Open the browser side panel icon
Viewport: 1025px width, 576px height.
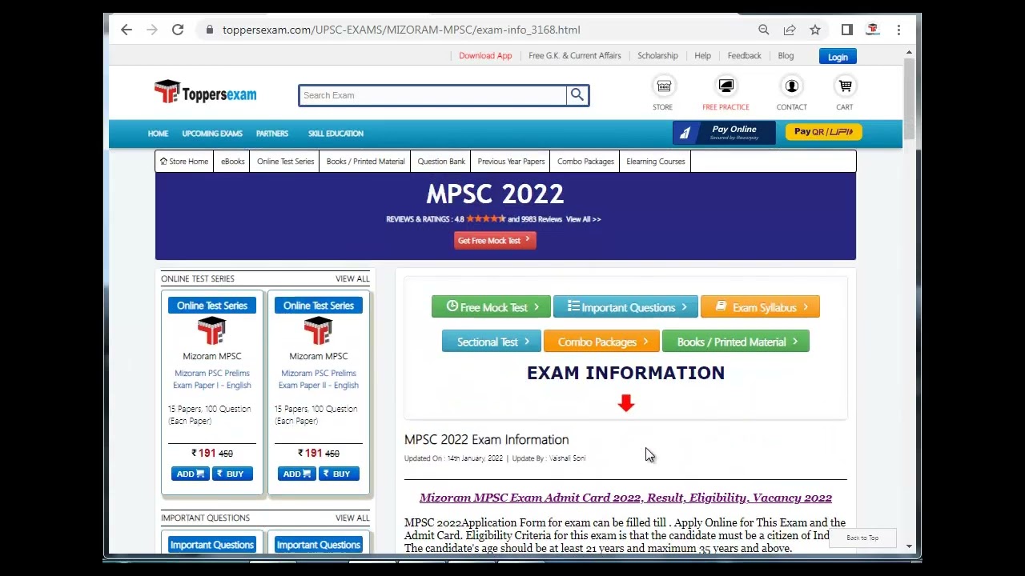click(847, 30)
